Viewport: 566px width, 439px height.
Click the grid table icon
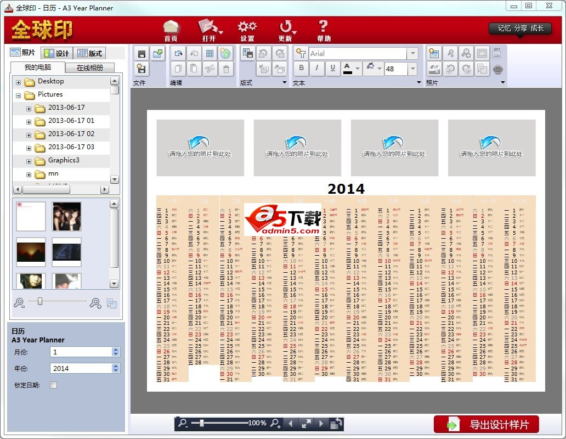[210, 54]
